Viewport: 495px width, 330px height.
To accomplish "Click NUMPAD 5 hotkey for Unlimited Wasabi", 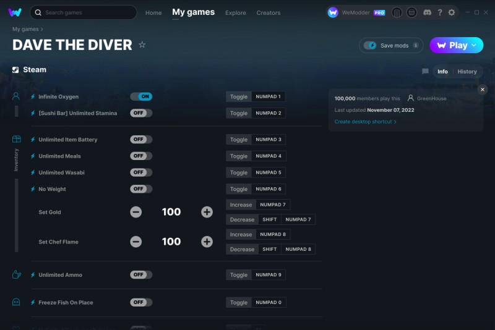I will (x=269, y=172).
